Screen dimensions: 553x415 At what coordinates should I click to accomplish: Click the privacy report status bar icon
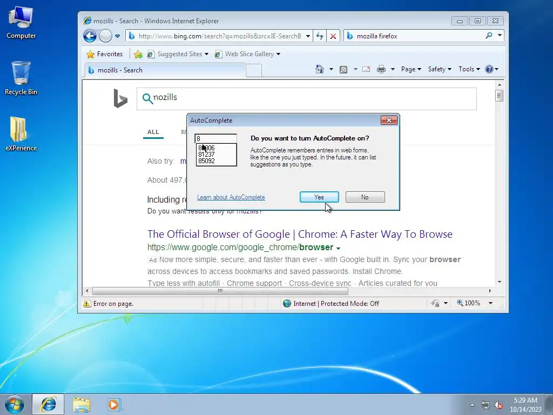(436, 303)
